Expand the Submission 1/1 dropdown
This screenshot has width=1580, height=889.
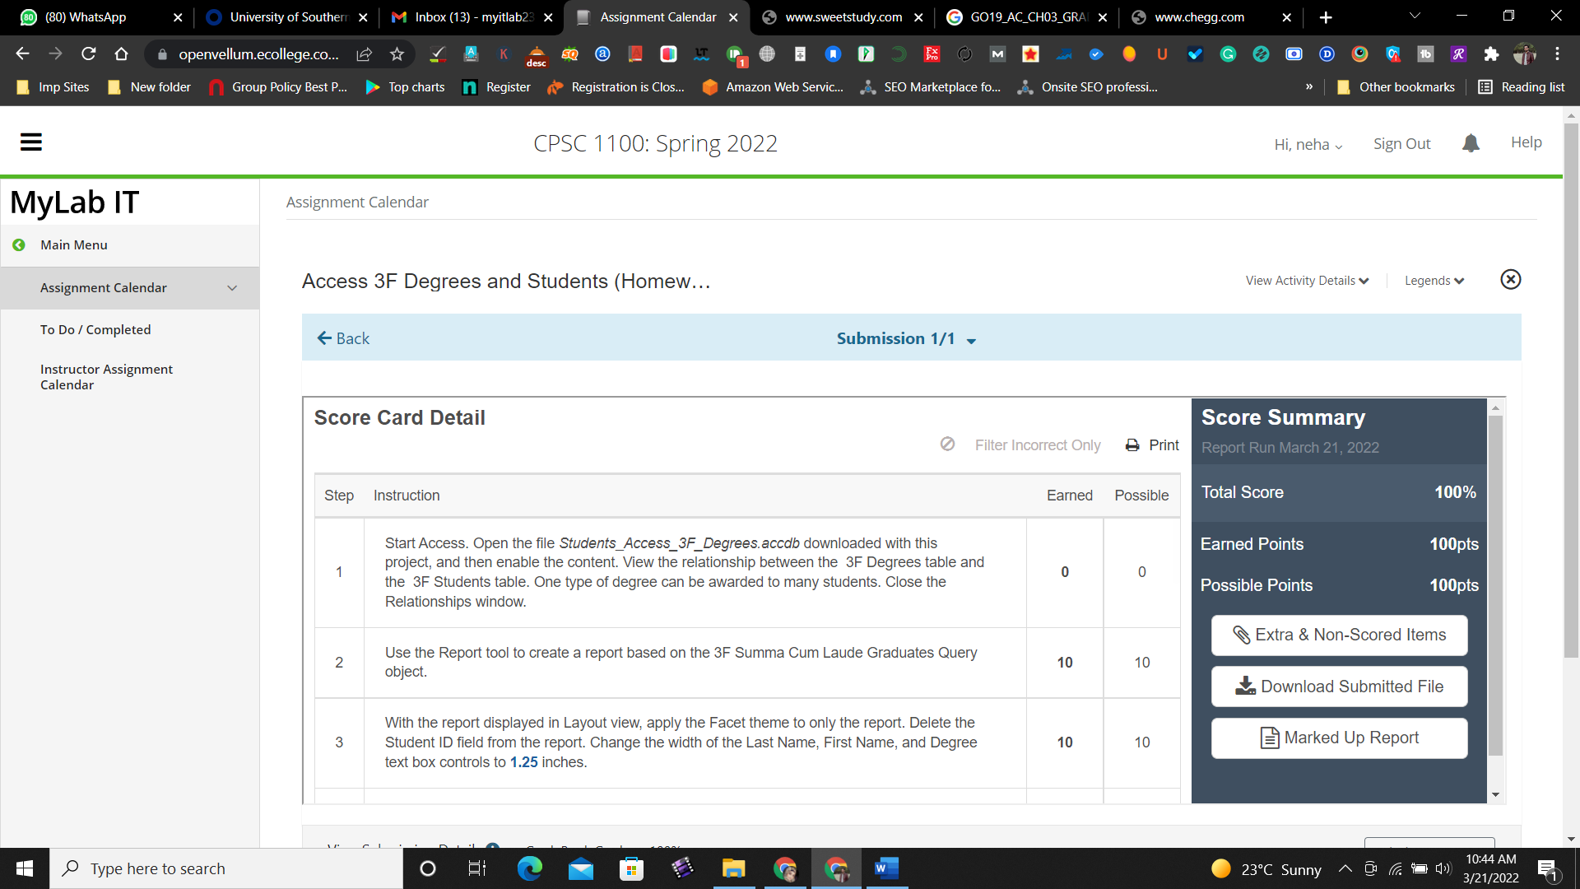[x=907, y=338]
